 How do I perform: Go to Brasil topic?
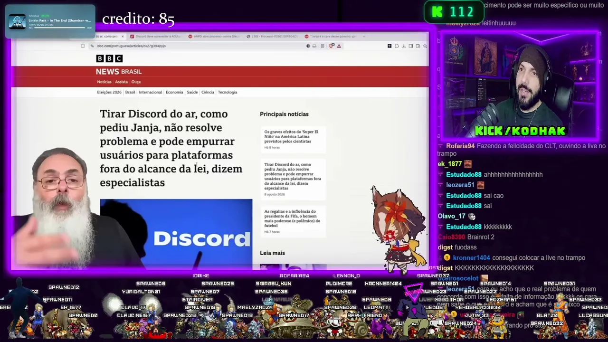(130, 92)
